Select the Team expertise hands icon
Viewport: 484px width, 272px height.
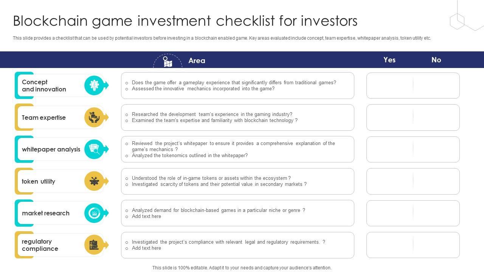94,117
